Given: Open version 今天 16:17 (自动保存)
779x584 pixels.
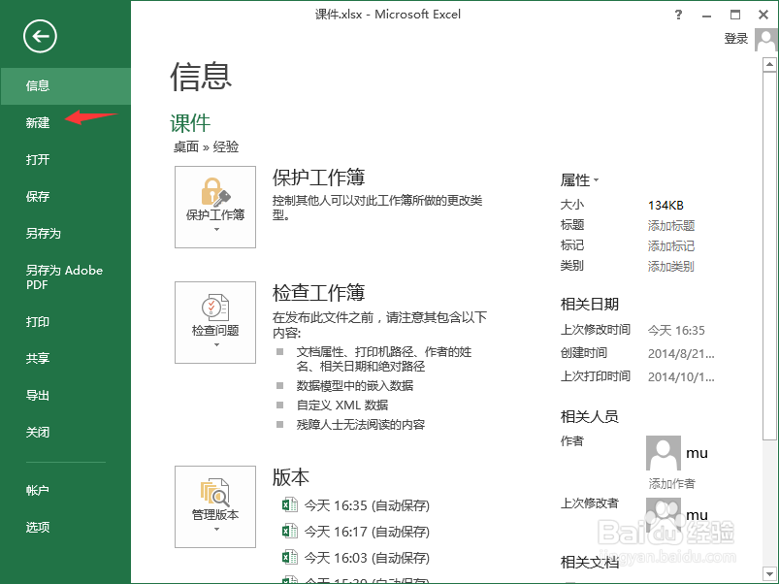Looking at the screenshot, I should click(367, 532).
